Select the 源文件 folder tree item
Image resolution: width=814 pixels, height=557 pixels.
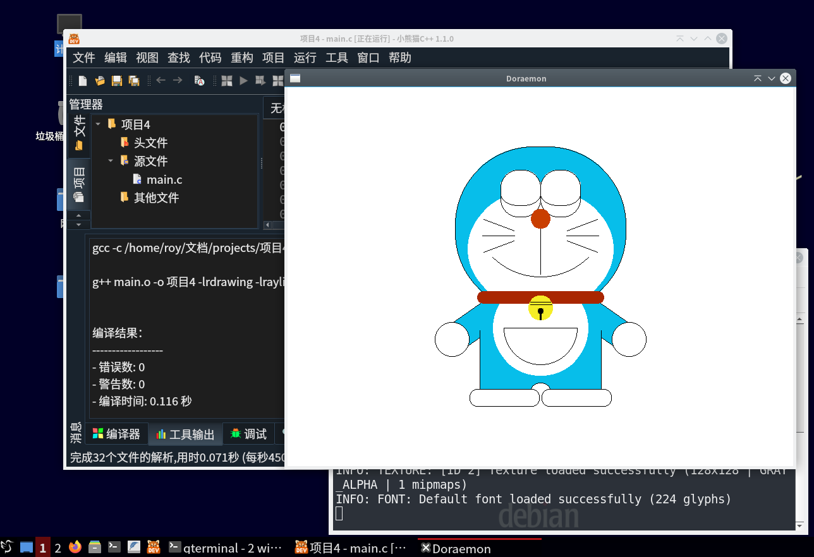tap(150, 161)
